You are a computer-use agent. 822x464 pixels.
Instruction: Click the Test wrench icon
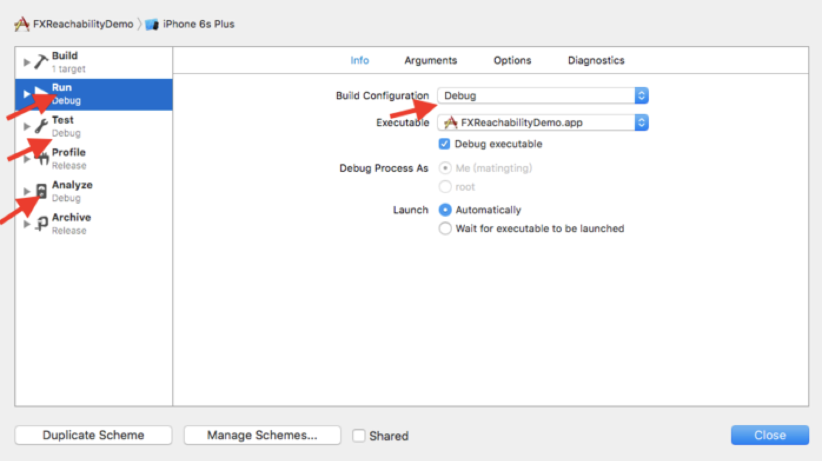coord(41,126)
